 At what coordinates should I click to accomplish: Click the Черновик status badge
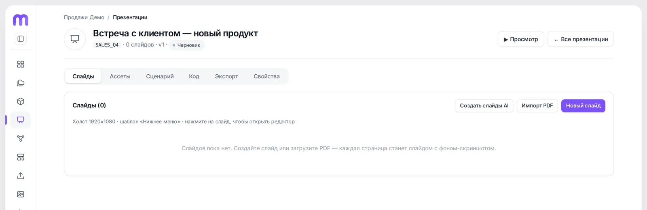[x=187, y=45]
